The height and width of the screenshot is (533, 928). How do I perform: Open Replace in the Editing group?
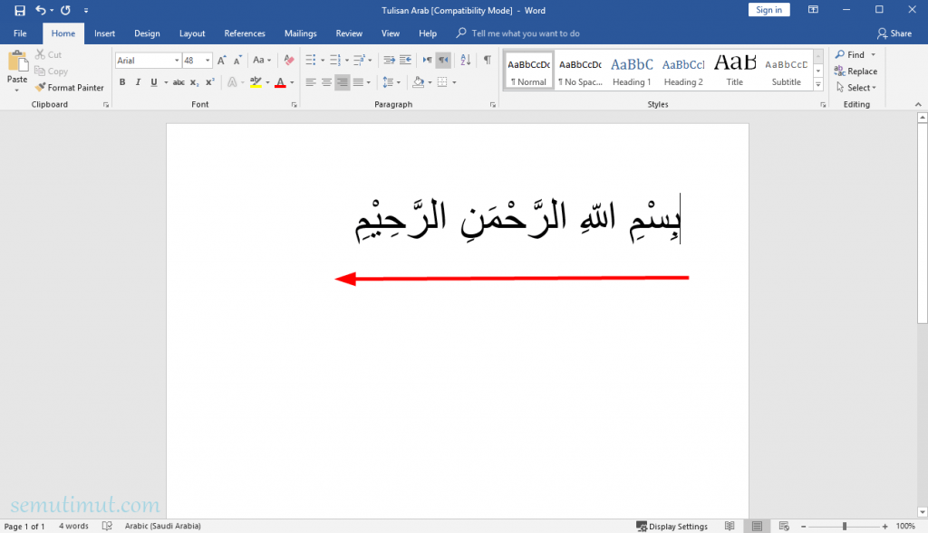[x=855, y=71]
